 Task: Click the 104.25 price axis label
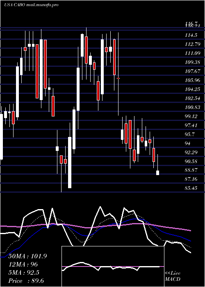coord(192,89)
